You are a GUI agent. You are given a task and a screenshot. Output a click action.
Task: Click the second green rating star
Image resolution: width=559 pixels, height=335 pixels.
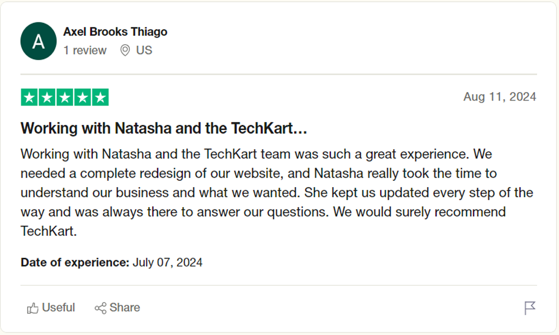(x=47, y=97)
